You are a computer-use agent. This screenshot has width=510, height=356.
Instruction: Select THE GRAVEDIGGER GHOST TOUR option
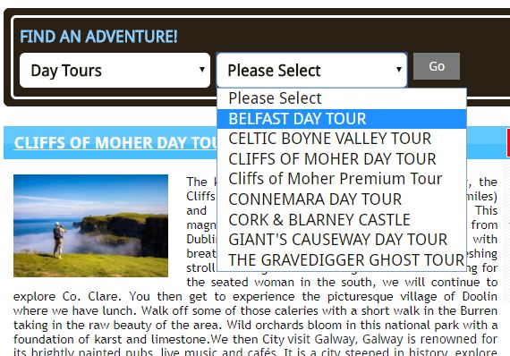[x=342, y=260]
